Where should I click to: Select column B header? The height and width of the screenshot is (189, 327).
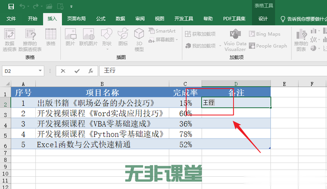coord(102,84)
